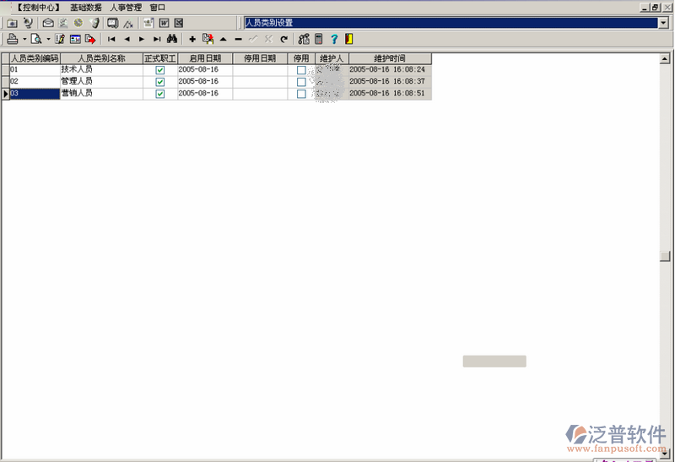Click the 人员类别名称 column header
This screenshot has height=462, width=675.
pos(101,58)
